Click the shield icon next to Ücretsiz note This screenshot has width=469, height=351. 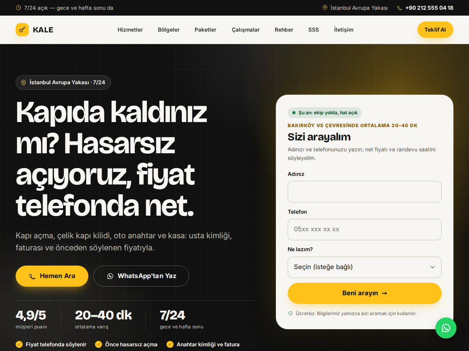pos(290,314)
